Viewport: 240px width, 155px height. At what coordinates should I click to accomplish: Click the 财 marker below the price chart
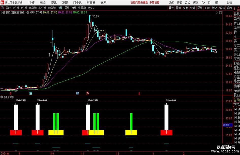77,93
